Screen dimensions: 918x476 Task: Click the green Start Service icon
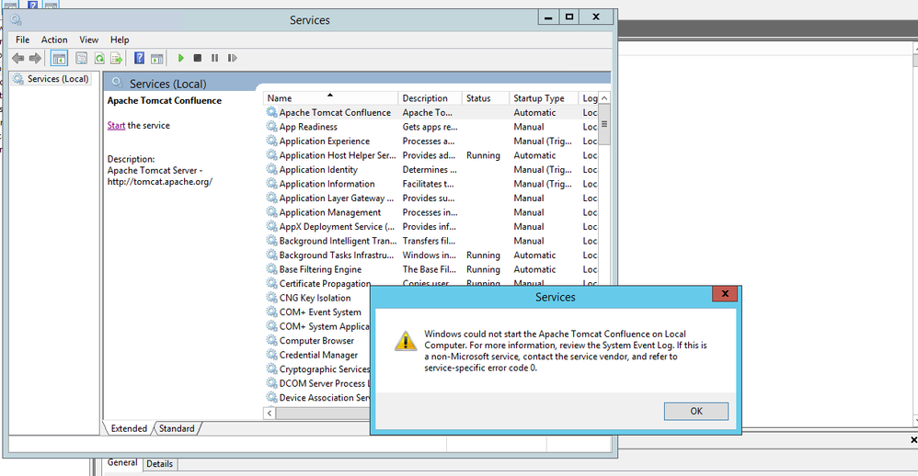click(181, 58)
